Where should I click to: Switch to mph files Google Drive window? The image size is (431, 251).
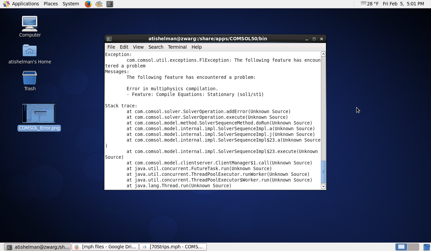tap(105, 247)
